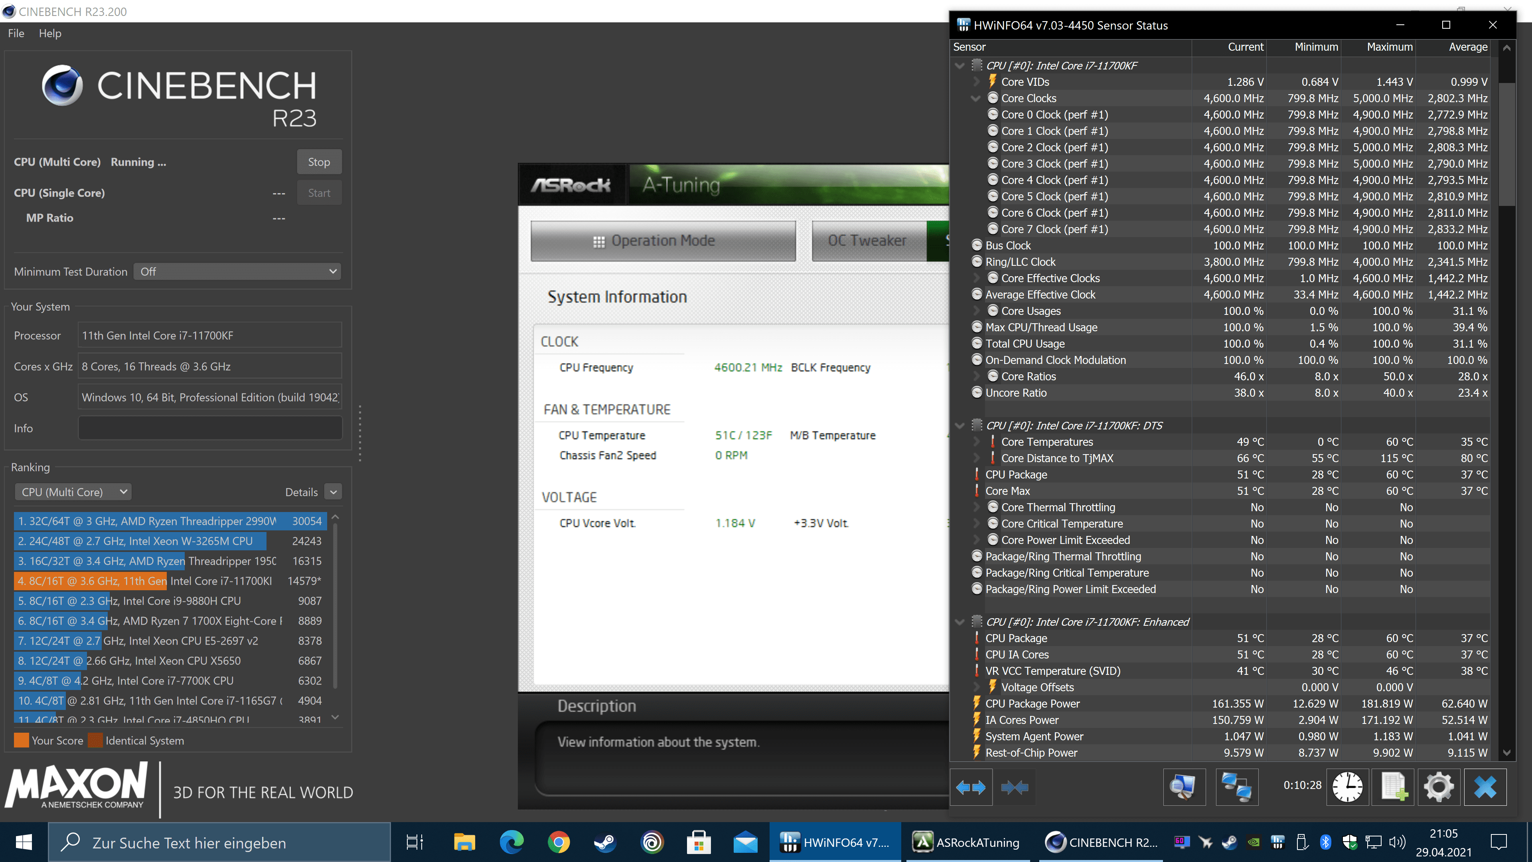Click the disabled Single Core Start button
Screen dimensions: 1532x862
[x=319, y=193]
